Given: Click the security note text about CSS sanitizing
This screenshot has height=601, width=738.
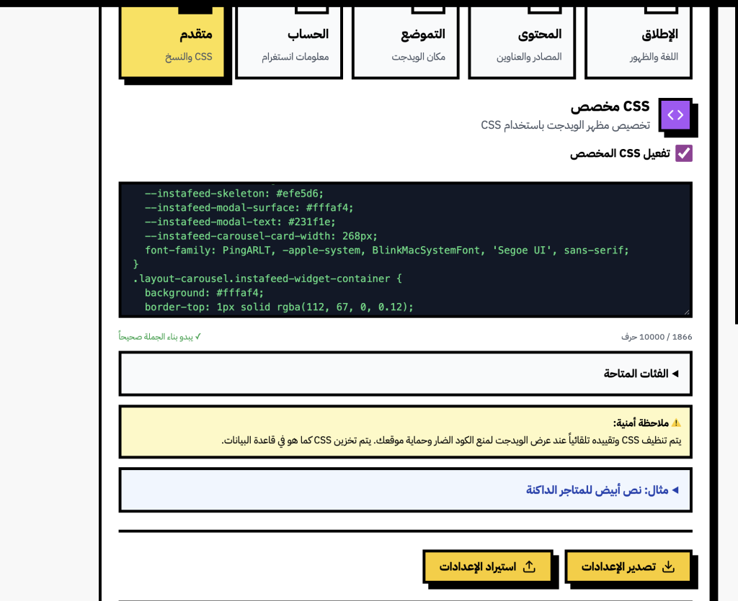Looking at the screenshot, I should click(x=451, y=440).
